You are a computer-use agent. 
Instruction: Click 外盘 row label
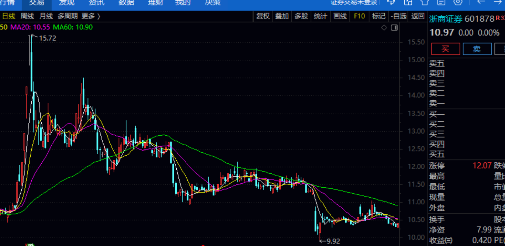pyautogui.click(x=437, y=208)
